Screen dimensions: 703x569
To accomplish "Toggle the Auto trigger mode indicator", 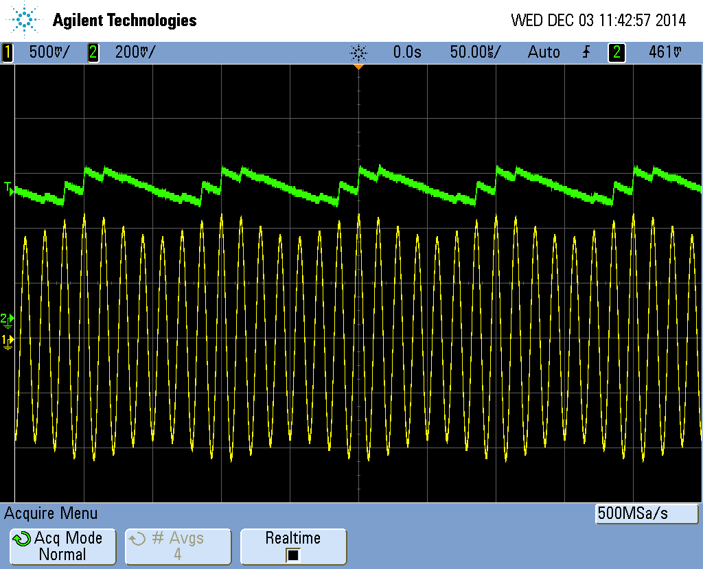I will [x=543, y=52].
